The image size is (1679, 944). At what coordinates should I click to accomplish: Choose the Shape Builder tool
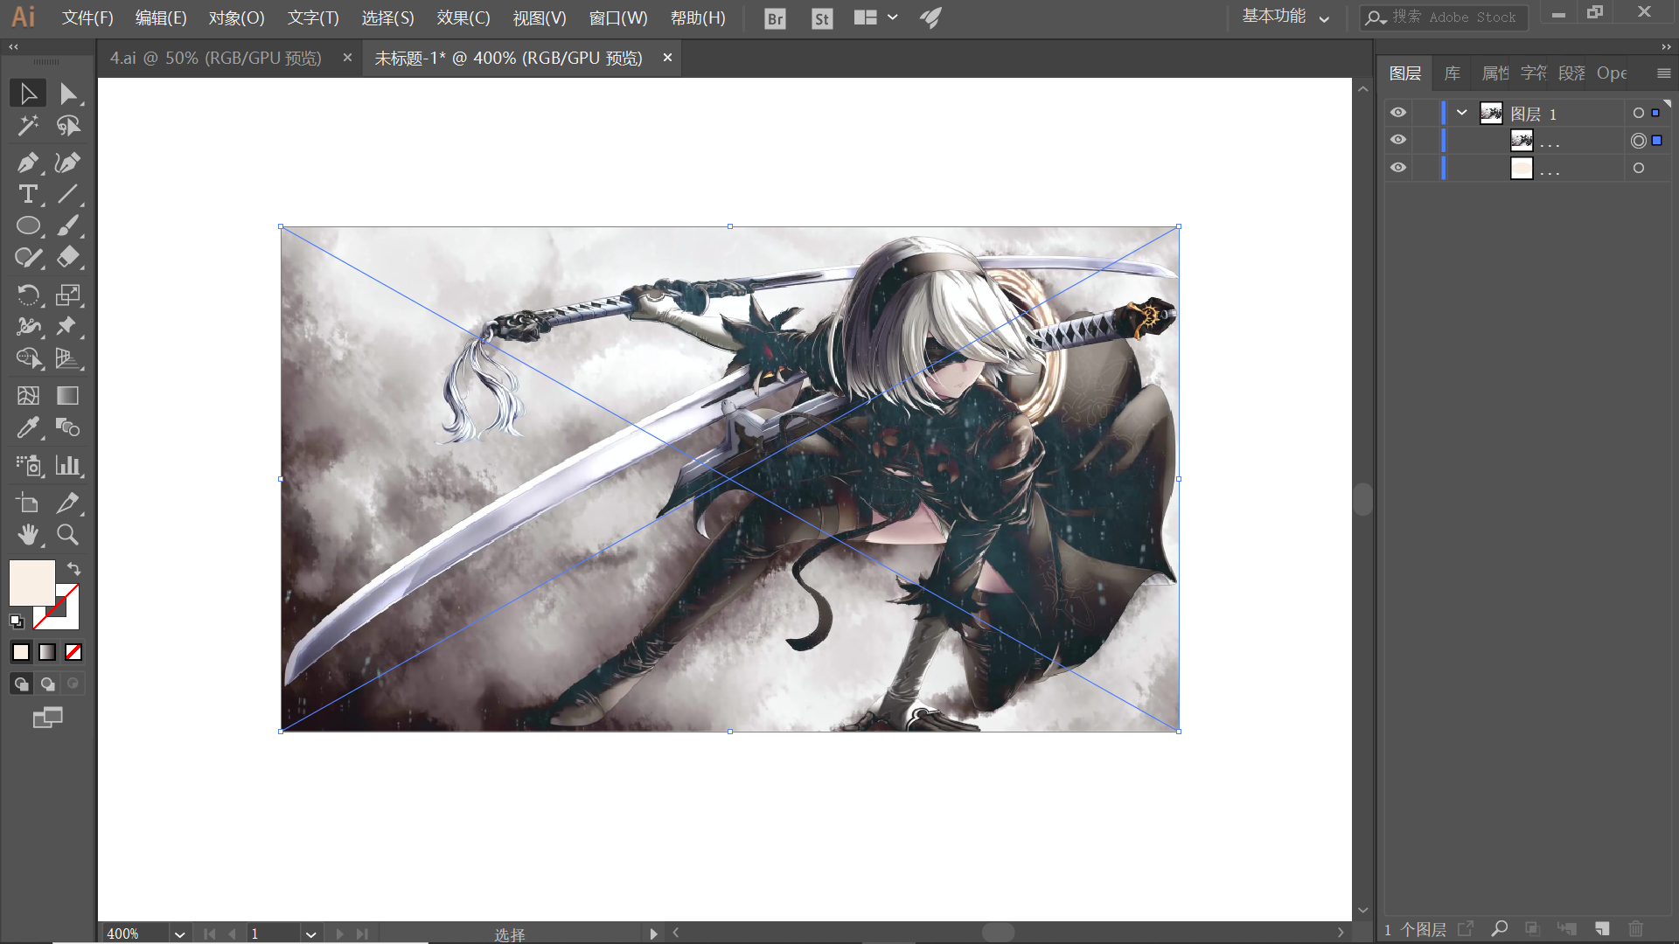coord(28,357)
